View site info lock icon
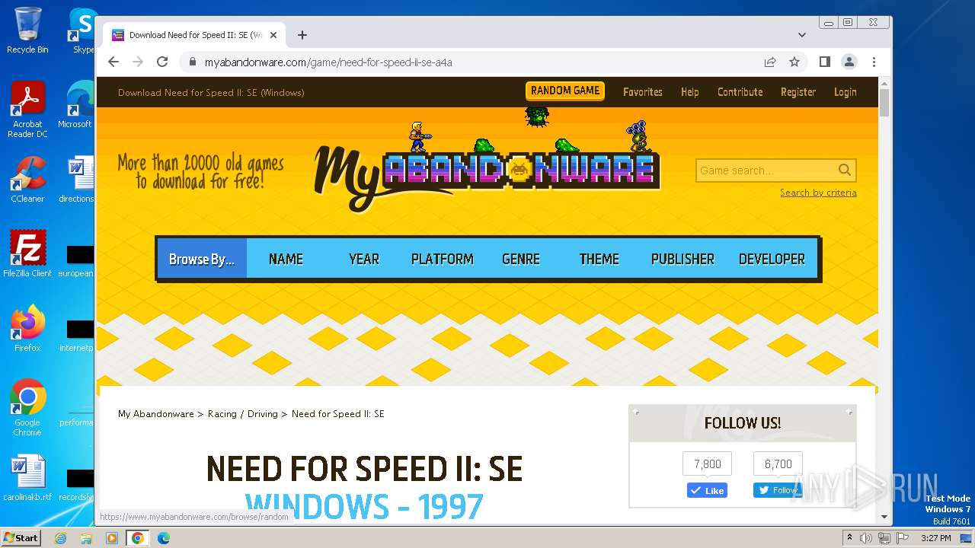975x548 pixels. [192, 62]
